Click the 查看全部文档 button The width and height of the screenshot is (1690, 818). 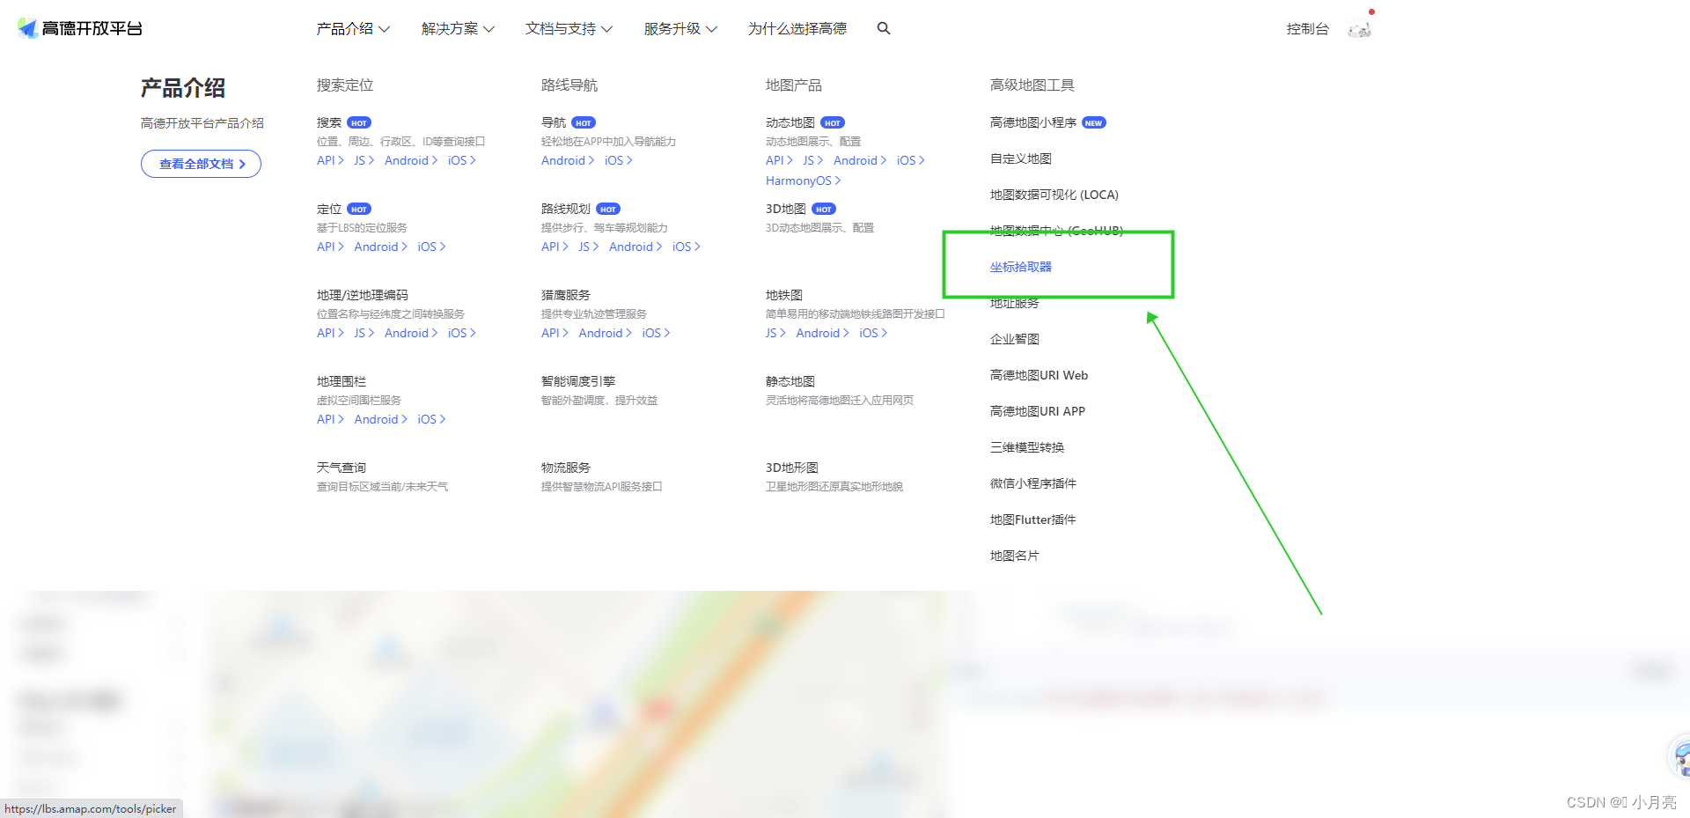(201, 164)
